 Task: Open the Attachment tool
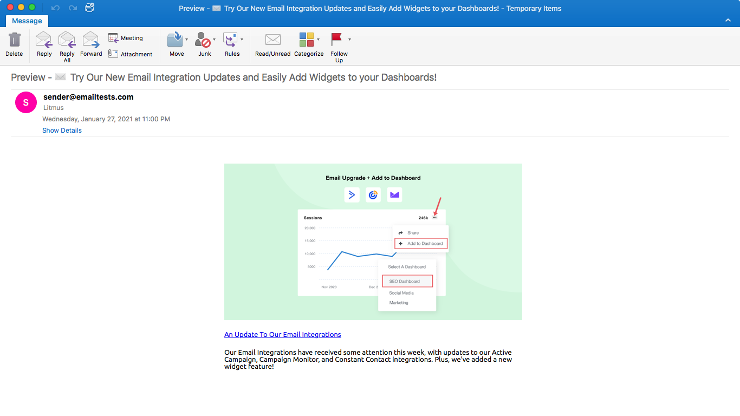130,54
